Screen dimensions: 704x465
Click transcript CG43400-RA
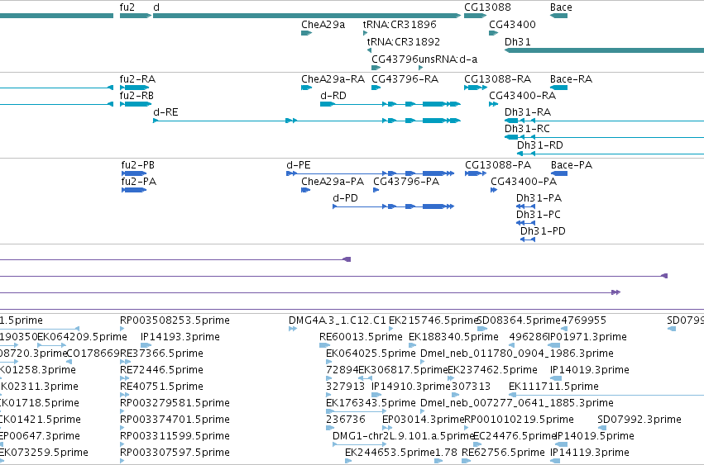[493, 104]
